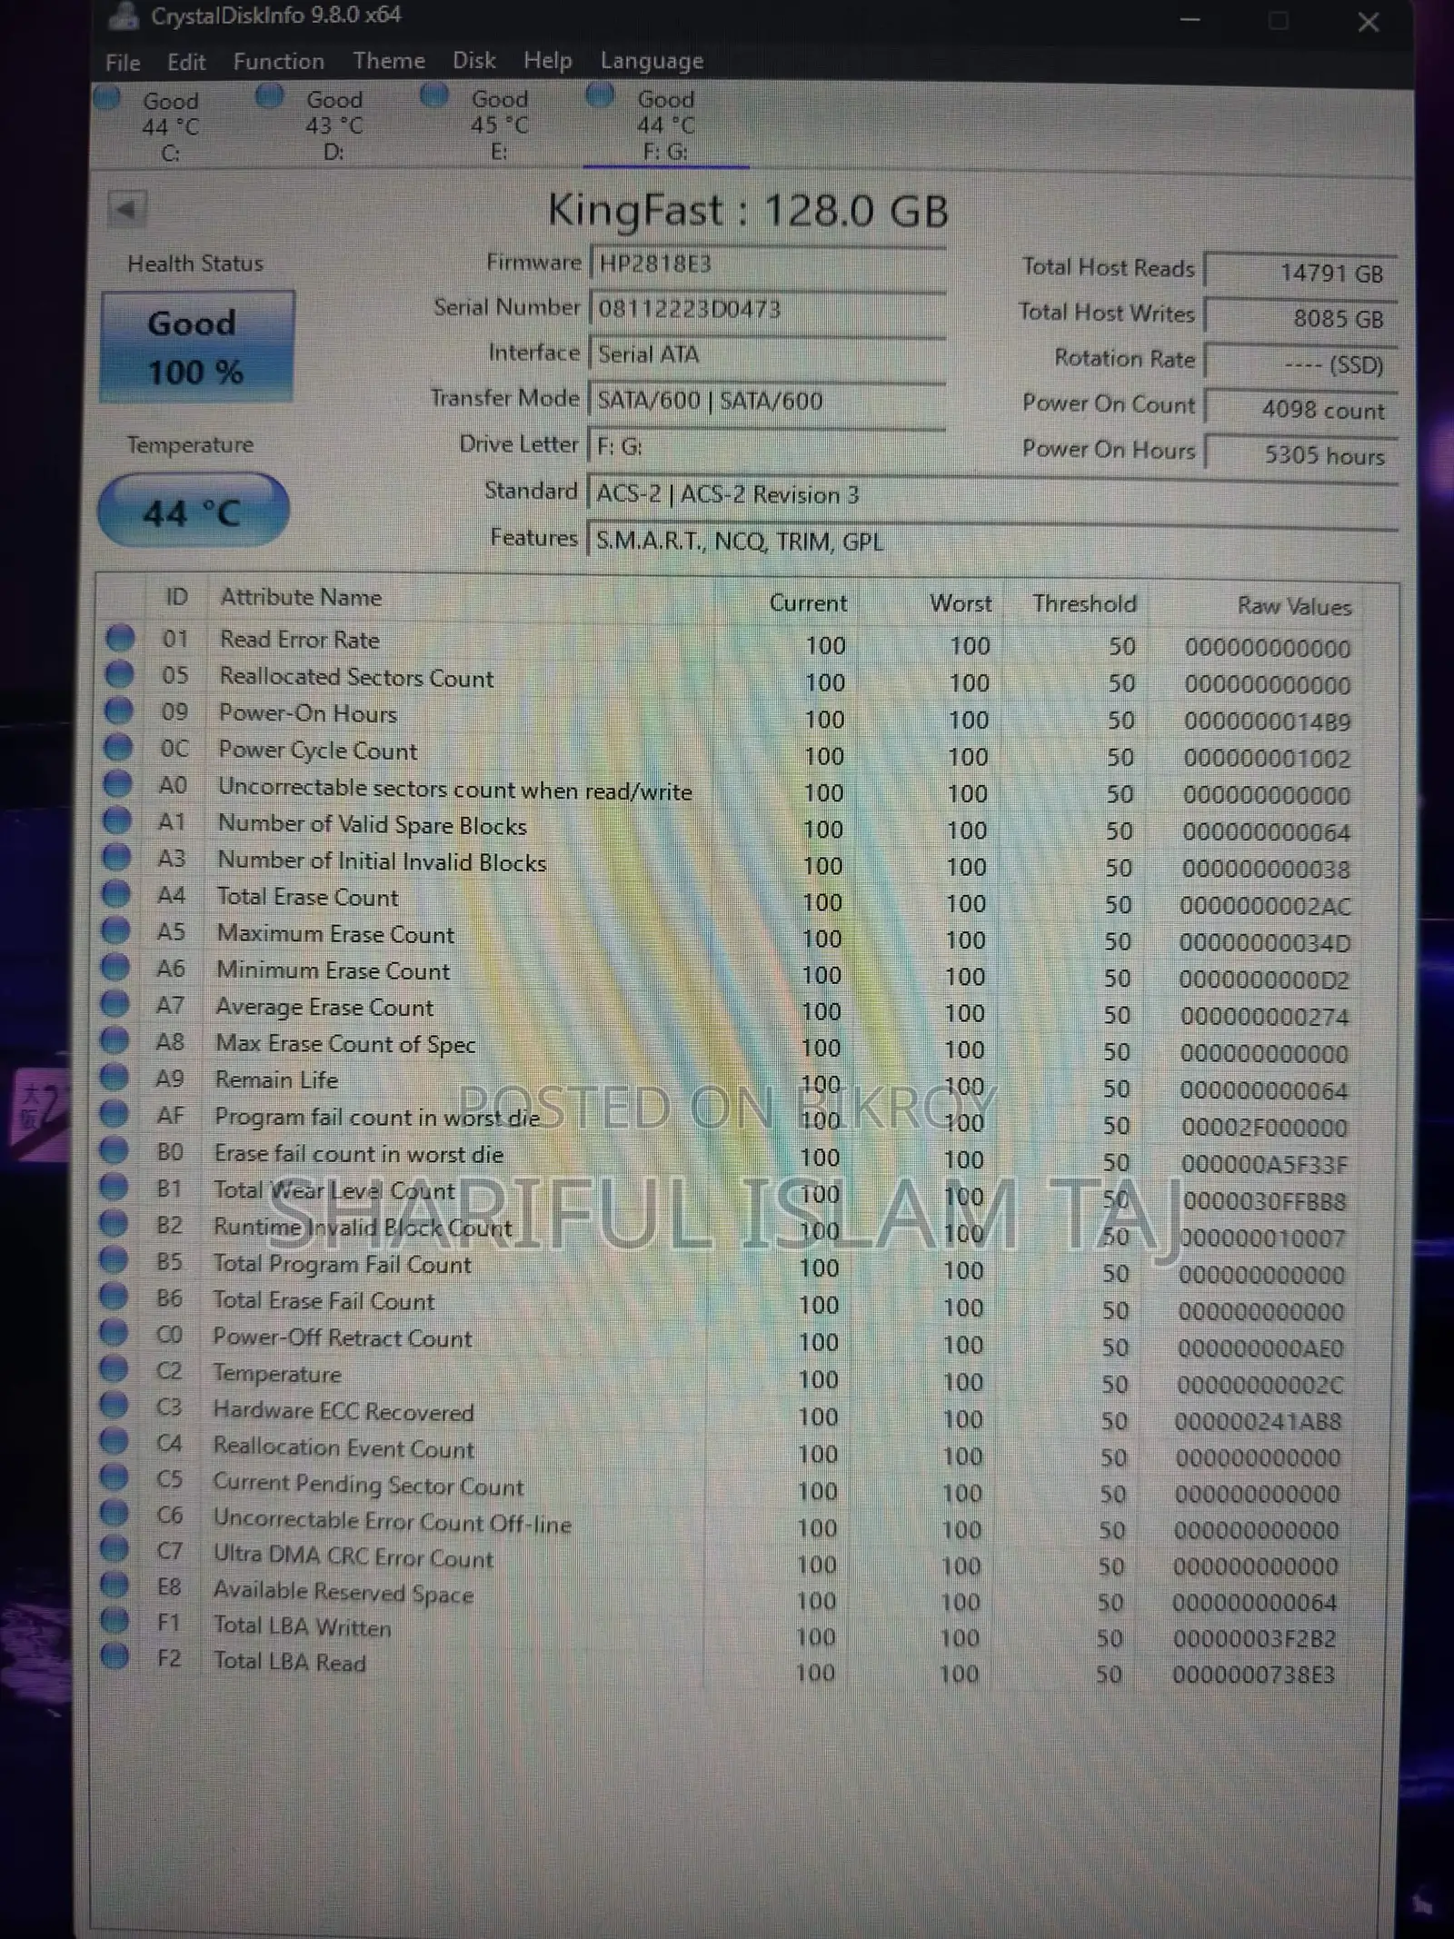
Task: Click status dot for Erase fail count in worst die
Action: coord(114,1150)
